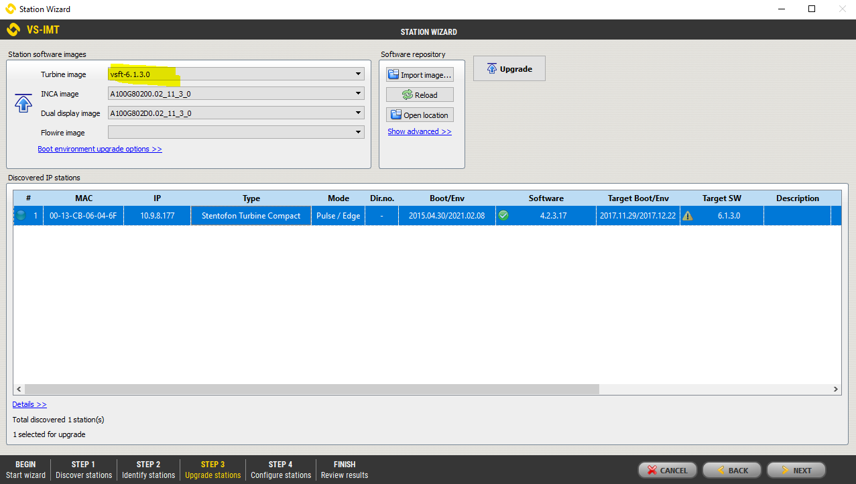The height and width of the screenshot is (484, 856).
Task: Click the Reload button
Action: pos(420,95)
